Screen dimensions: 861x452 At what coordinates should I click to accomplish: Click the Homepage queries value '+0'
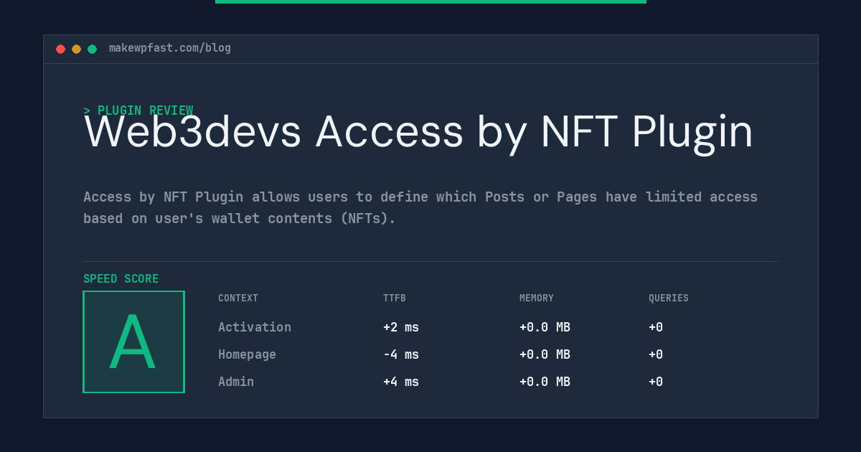click(x=656, y=354)
